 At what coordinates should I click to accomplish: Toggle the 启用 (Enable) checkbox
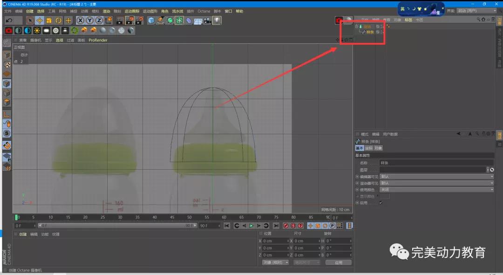pos(381,203)
